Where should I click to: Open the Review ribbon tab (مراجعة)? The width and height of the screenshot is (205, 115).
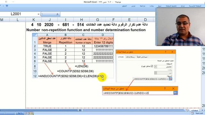pyautogui.click(x=143, y=6)
